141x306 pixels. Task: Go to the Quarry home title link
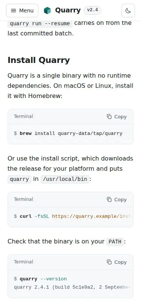68,10
